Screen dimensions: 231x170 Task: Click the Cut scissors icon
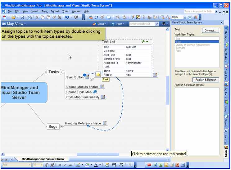coord(37,17)
